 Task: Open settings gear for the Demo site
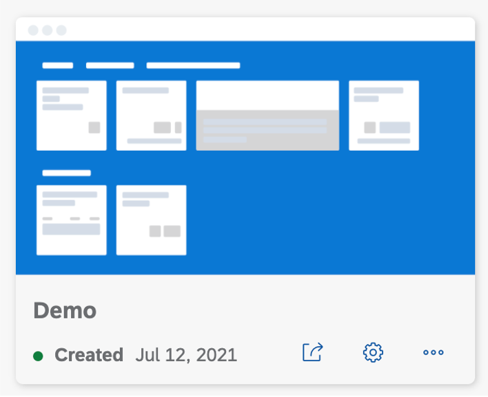point(373,352)
